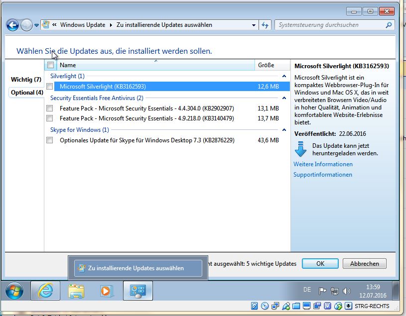Click the Windows Update icon in address bar
This screenshot has height=316, width=406.
coord(46,24)
